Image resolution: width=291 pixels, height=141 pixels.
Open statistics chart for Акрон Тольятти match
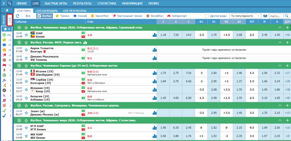[x=155, y=50]
